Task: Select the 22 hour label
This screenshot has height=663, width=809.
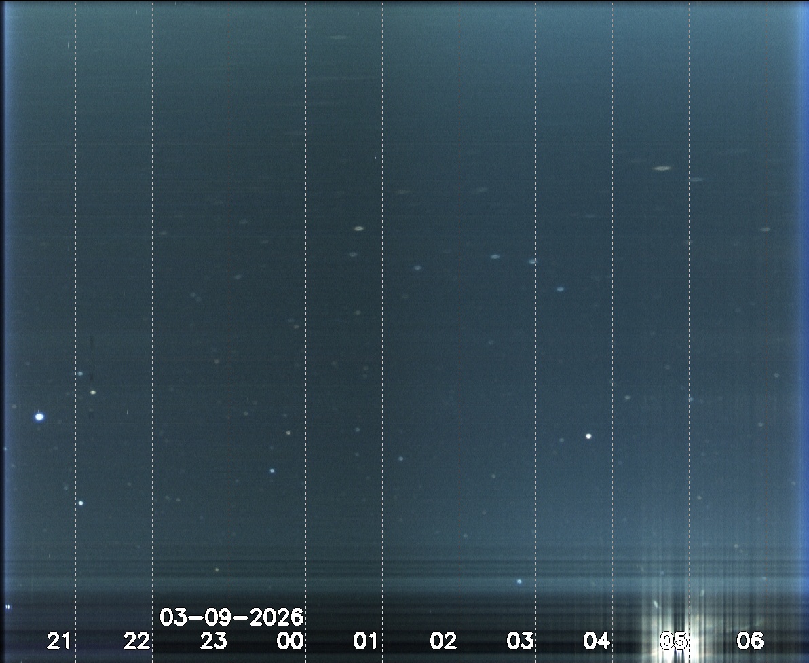Action: coord(136,641)
